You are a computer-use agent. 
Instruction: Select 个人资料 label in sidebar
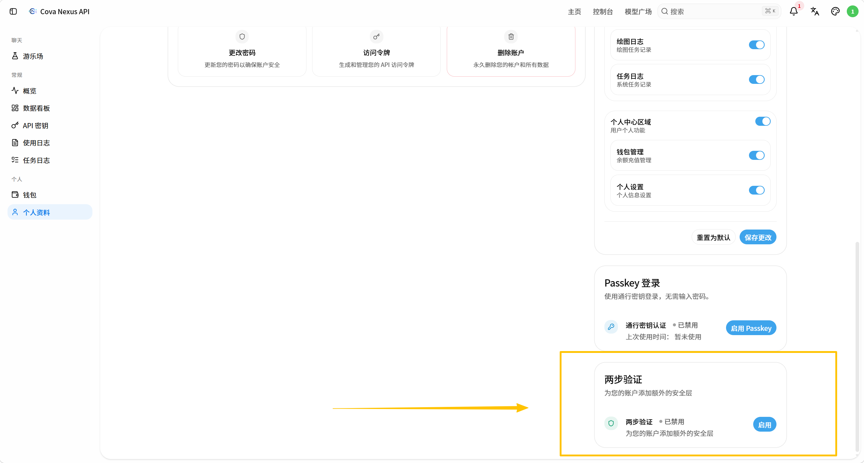click(36, 212)
